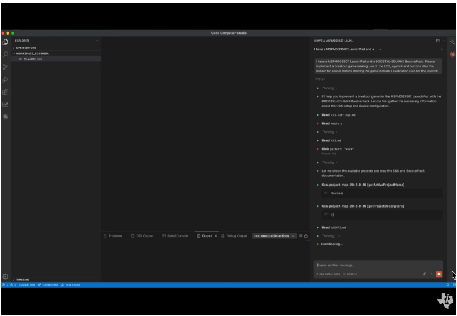Expand the in-progress Thinking… block
Image resolution: width=457 pixels, height=316 pixels.
click(x=331, y=236)
